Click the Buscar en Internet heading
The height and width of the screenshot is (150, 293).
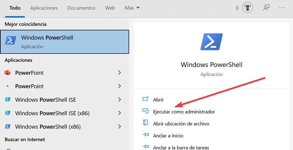[25, 139]
